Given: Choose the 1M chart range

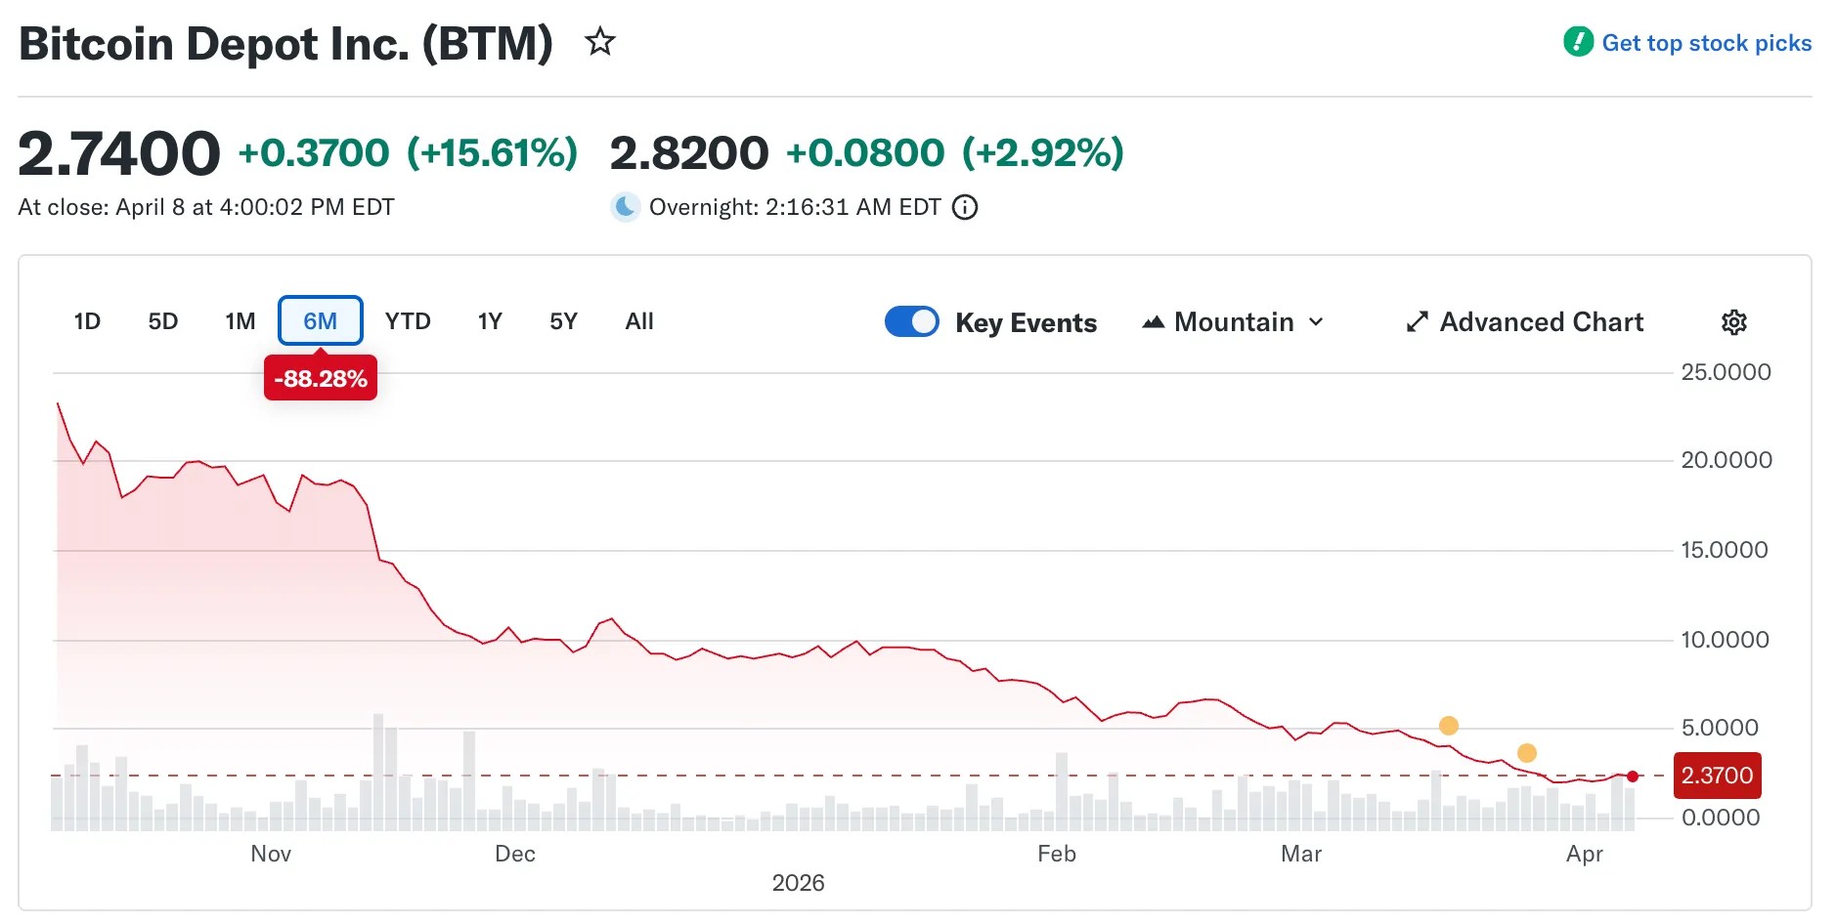Looking at the screenshot, I should (240, 321).
